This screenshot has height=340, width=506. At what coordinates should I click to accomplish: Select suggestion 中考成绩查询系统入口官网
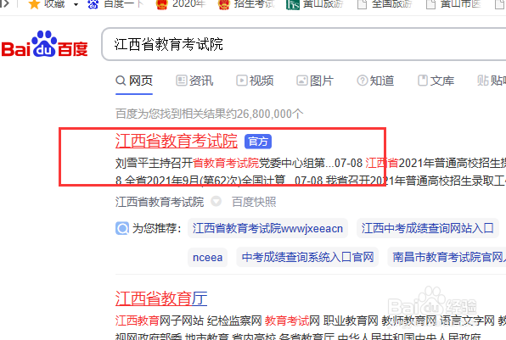(x=307, y=258)
